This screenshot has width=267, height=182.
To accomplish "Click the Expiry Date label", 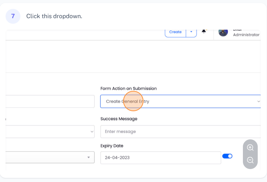I will coord(112,146).
